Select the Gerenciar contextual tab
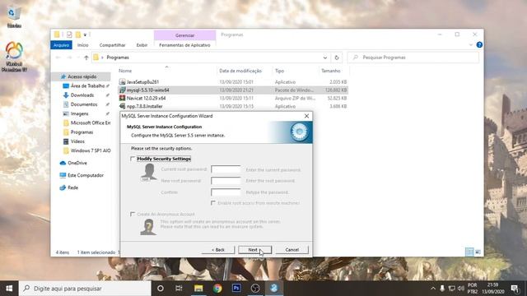The image size is (527, 296). tap(184, 35)
